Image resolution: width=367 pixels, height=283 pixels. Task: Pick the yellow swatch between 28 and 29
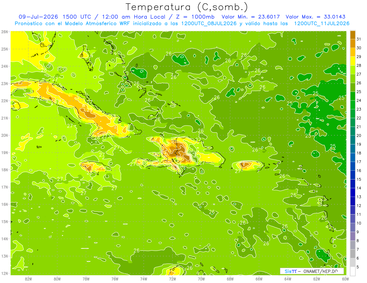[x=353, y=61]
